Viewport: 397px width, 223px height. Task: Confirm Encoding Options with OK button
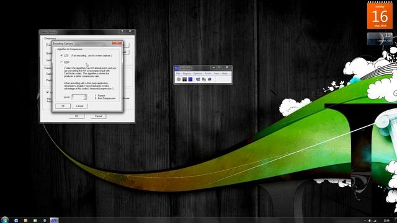(63, 106)
